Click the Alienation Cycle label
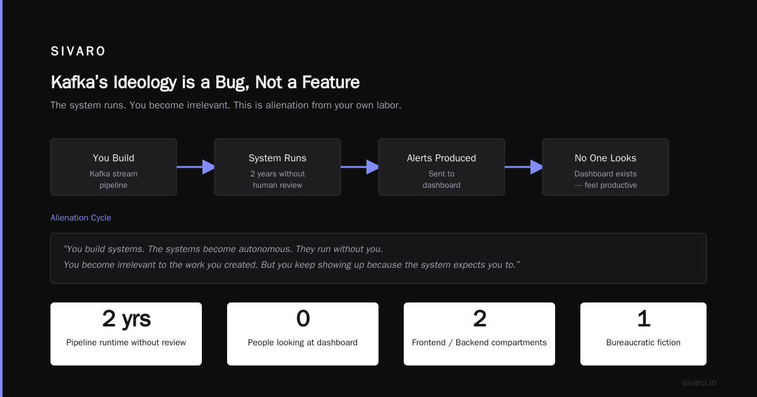This screenshot has height=397, width=757. [x=81, y=217]
